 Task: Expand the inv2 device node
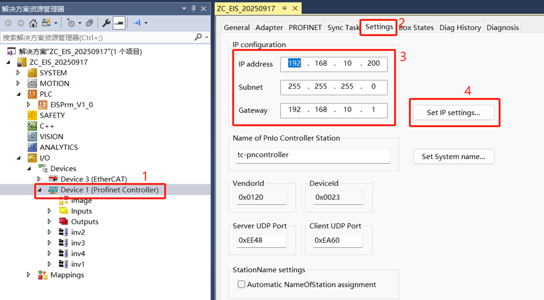pos(49,232)
